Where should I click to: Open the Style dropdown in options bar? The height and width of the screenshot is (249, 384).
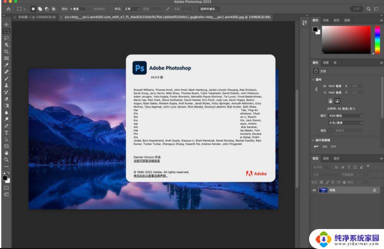(x=132, y=9)
